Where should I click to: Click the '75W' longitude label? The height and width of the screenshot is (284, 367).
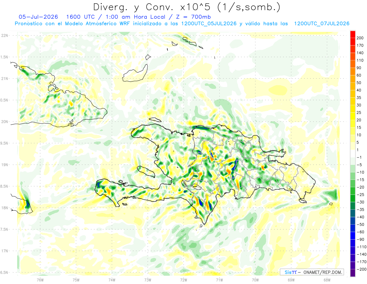[x=76, y=279]
